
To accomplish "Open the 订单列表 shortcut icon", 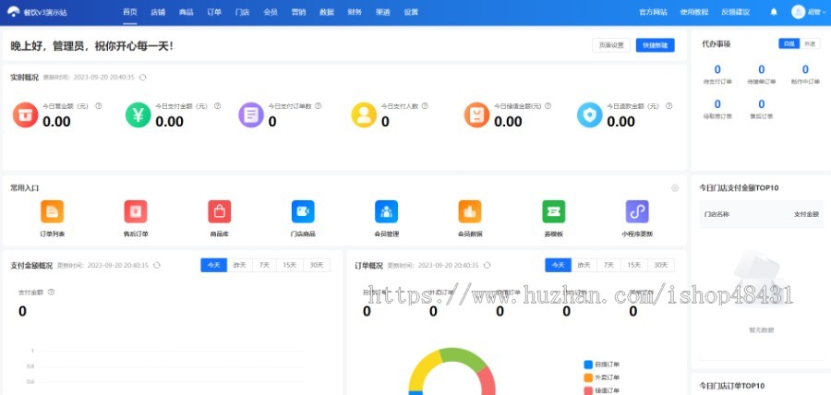I will (x=52, y=211).
